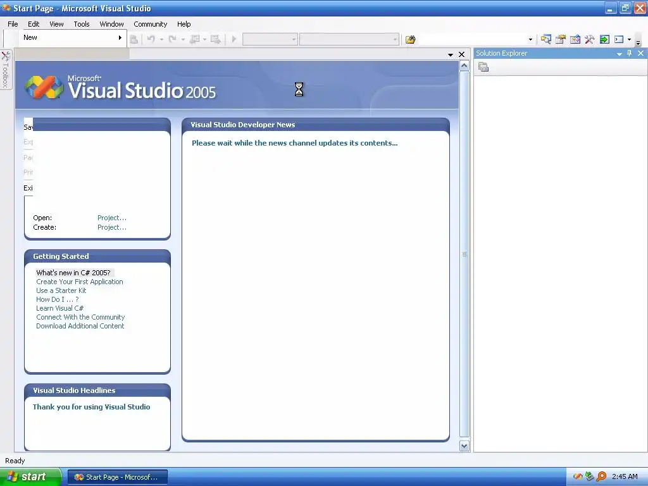Open the Window menu
648x486 pixels.
pyautogui.click(x=111, y=24)
